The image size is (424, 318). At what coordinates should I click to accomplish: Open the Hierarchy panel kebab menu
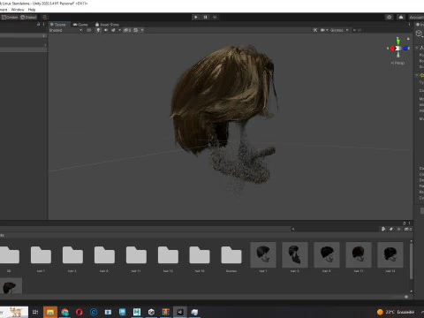pos(44,25)
